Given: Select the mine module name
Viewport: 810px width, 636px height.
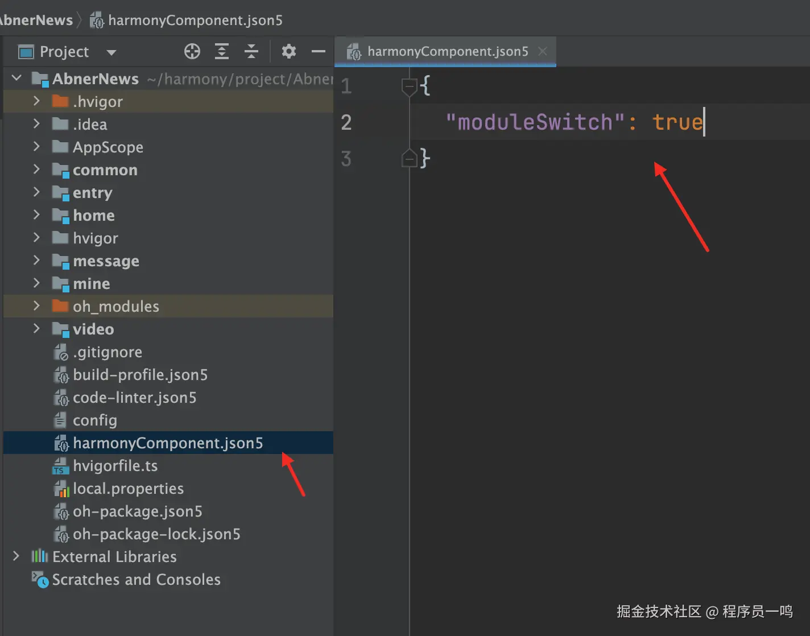Looking at the screenshot, I should pos(91,283).
